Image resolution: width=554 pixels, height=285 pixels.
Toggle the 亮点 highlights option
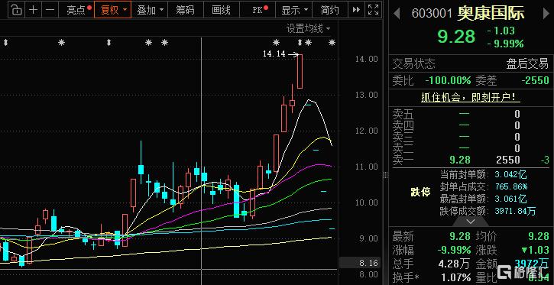[x=79, y=10]
